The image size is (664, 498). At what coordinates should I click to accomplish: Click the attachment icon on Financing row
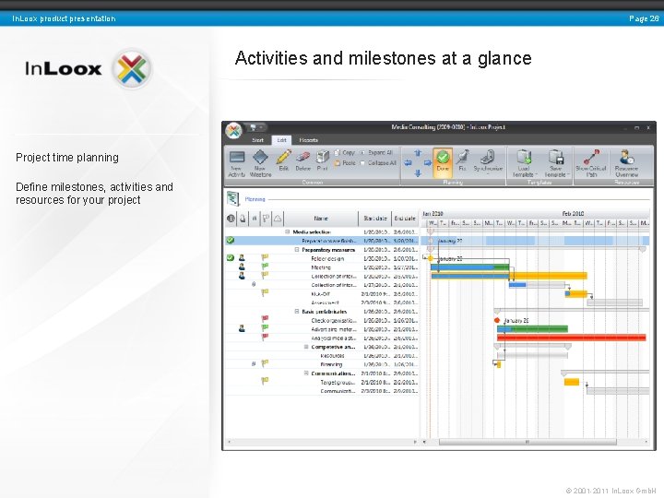tap(254, 363)
